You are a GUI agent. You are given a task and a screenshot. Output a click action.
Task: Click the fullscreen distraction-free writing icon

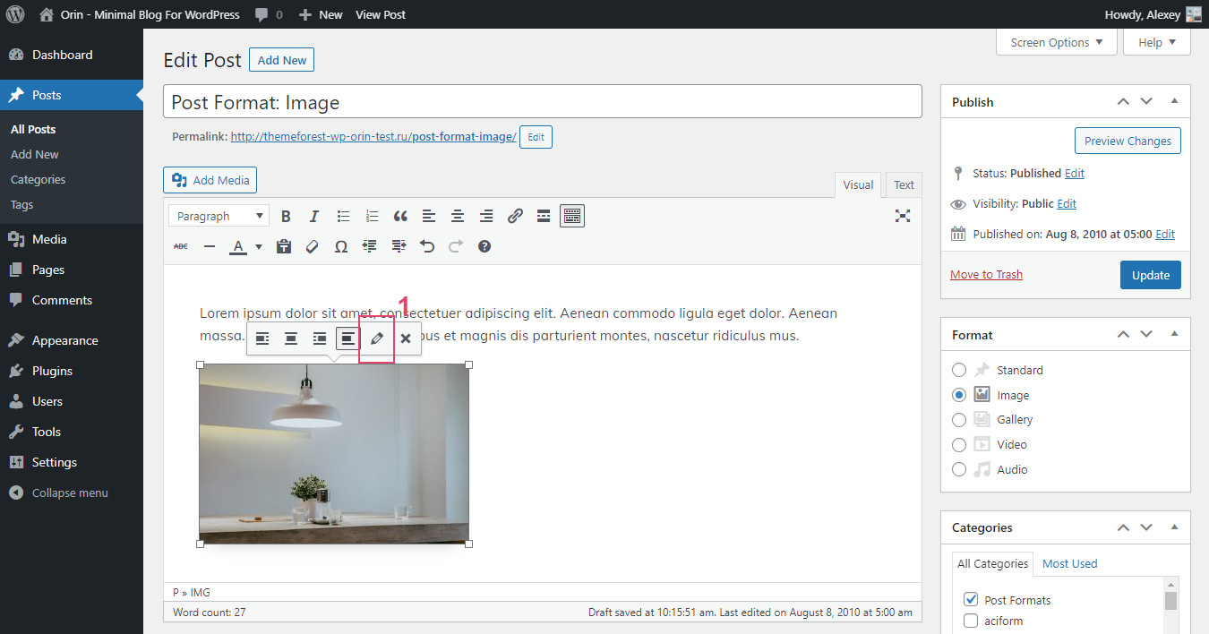[902, 215]
